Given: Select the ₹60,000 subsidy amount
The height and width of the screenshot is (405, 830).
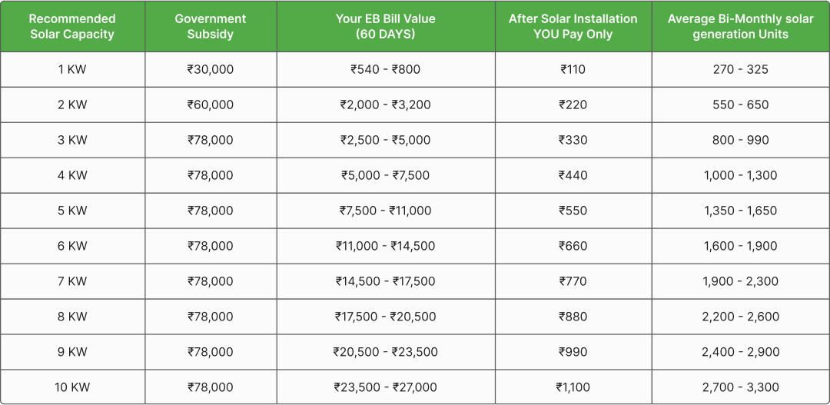Looking at the screenshot, I should pyautogui.click(x=211, y=105).
